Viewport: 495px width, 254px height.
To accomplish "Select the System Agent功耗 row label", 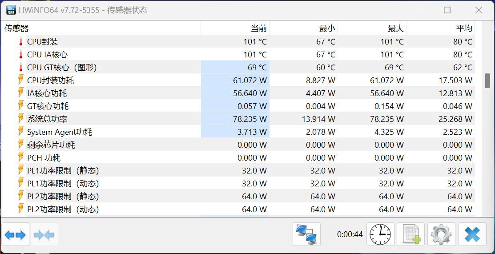I will [x=60, y=132].
